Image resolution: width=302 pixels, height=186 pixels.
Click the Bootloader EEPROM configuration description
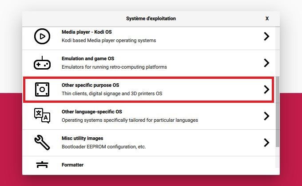pyautogui.click(x=103, y=147)
